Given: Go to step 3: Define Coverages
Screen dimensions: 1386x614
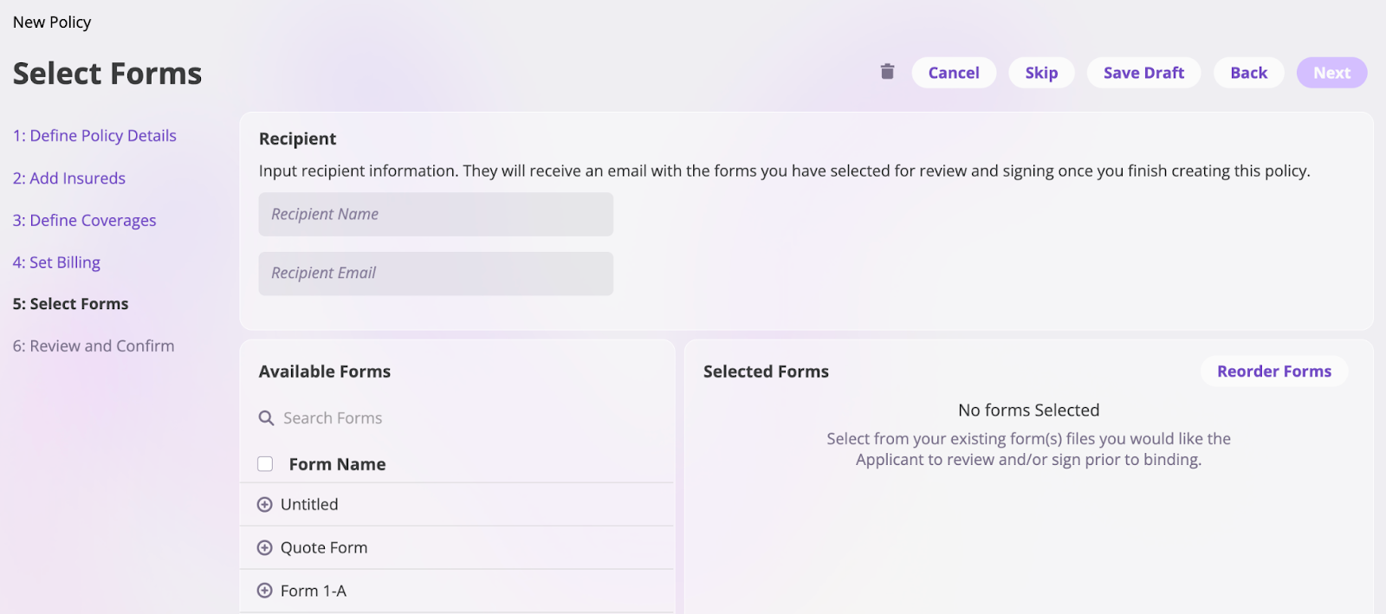Looking at the screenshot, I should pyautogui.click(x=84, y=221).
